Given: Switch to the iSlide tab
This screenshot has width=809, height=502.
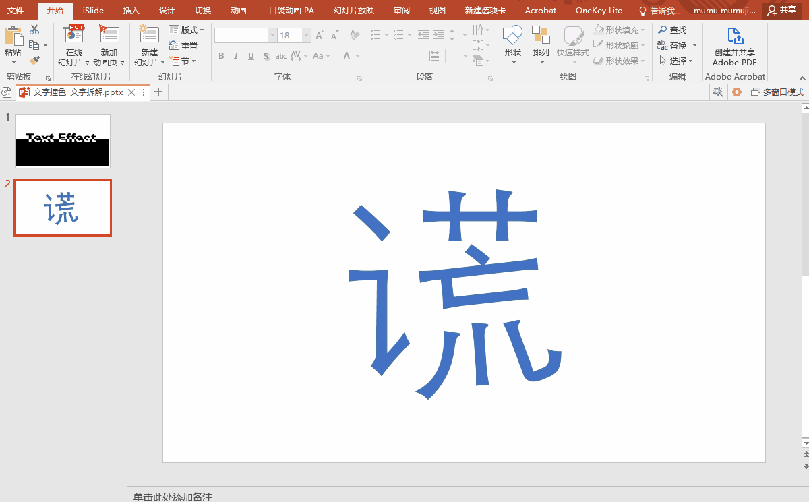Looking at the screenshot, I should click(93, 10).
